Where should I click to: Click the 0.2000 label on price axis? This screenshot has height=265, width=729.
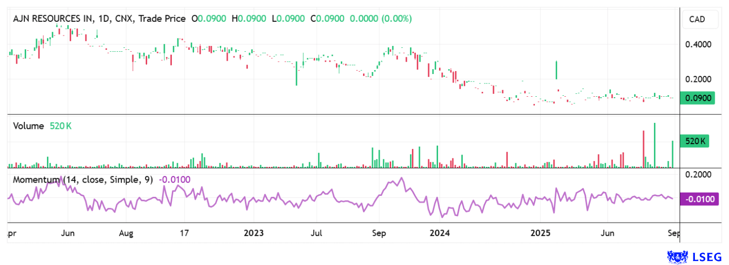[698, 79]
